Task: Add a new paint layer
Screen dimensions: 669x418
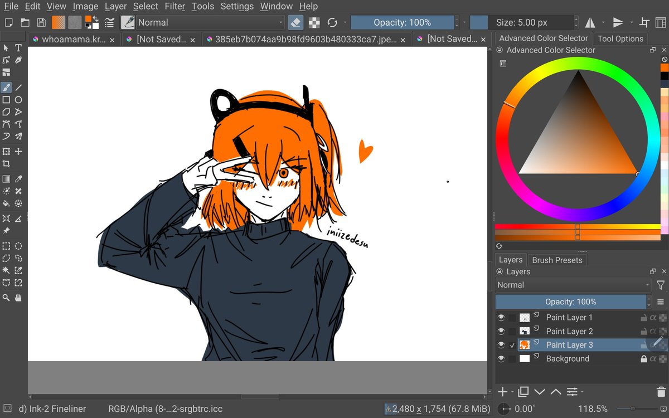Action: coord(502,392)
